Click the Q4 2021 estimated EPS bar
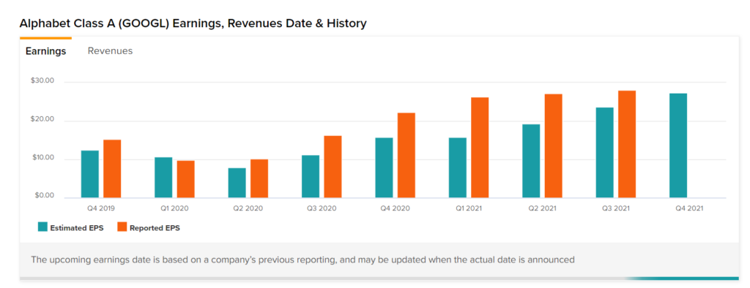 (678, 145)
